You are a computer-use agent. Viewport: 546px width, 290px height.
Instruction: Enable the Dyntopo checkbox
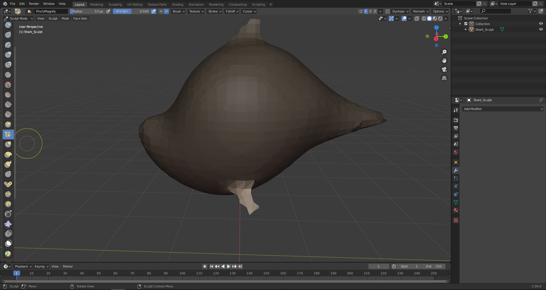tap(388, 11)
